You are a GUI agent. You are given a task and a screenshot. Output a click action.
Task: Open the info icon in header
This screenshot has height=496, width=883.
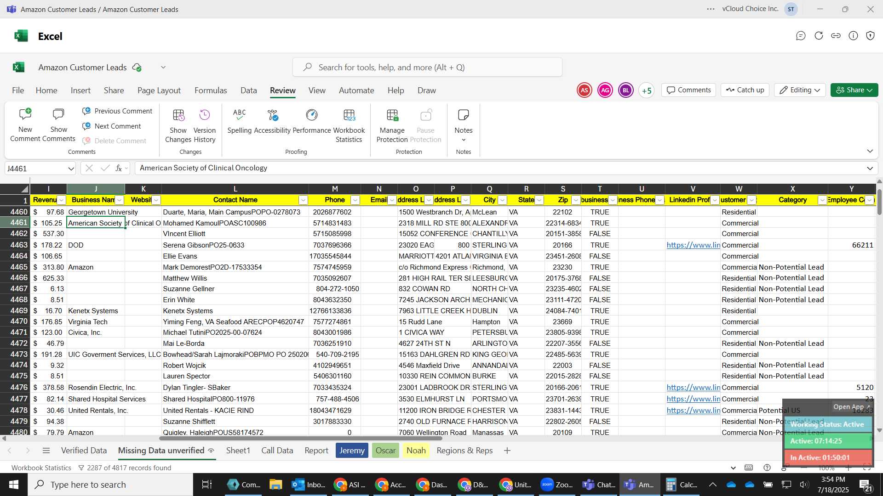854,36
